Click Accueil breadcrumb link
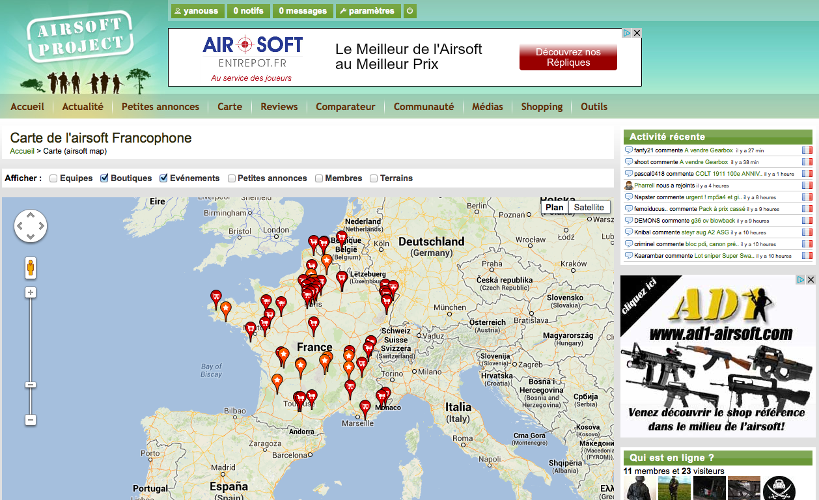This screenshot has height=500, width=819. pos(22,151)
